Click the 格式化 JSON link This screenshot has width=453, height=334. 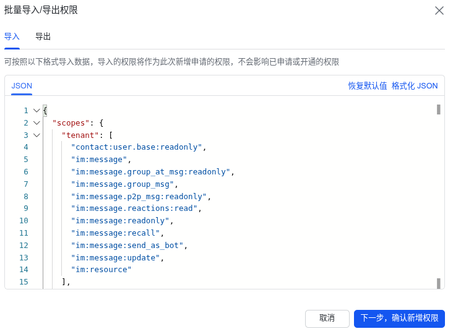(415, 86)
